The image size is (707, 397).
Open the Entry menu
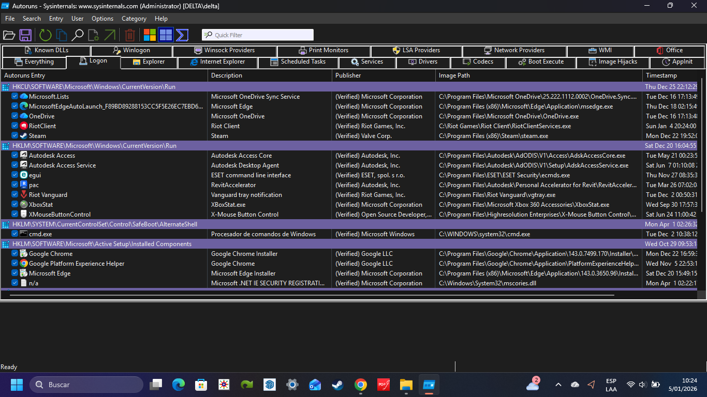[x=56, y=19]
